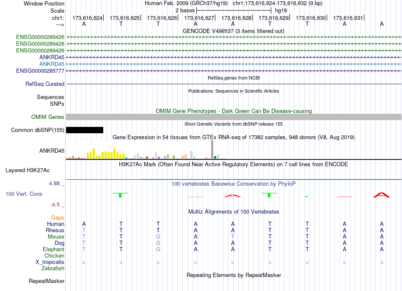Click the 2 bases scale bar
The width and height of the screenshot is (402, 291).
(x=234, y=11)
